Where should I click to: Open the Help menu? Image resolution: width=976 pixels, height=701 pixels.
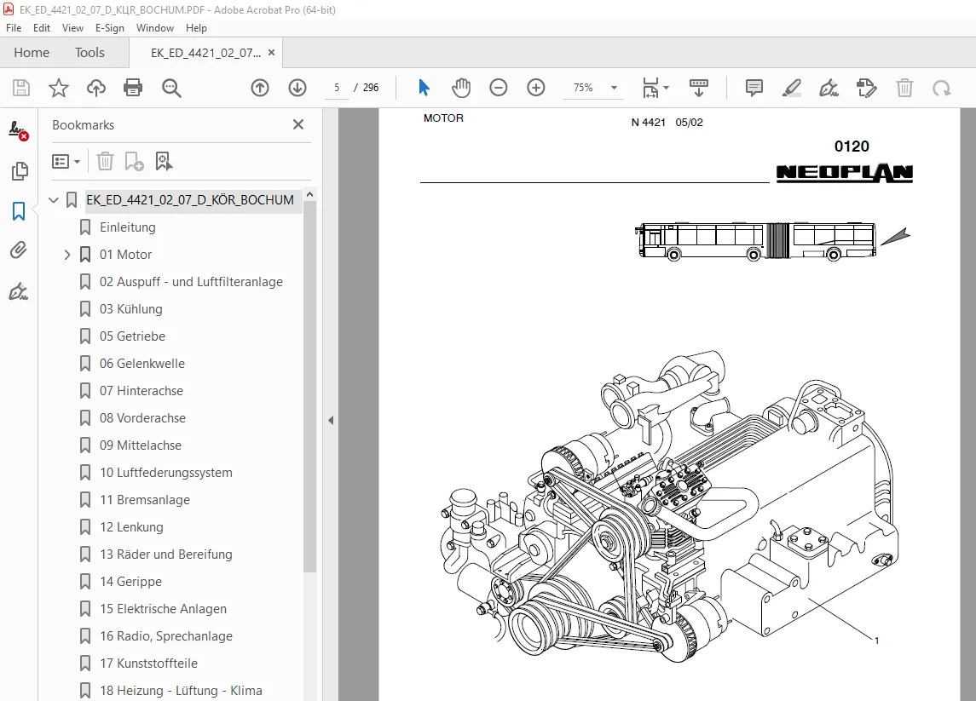click(196, 28)
